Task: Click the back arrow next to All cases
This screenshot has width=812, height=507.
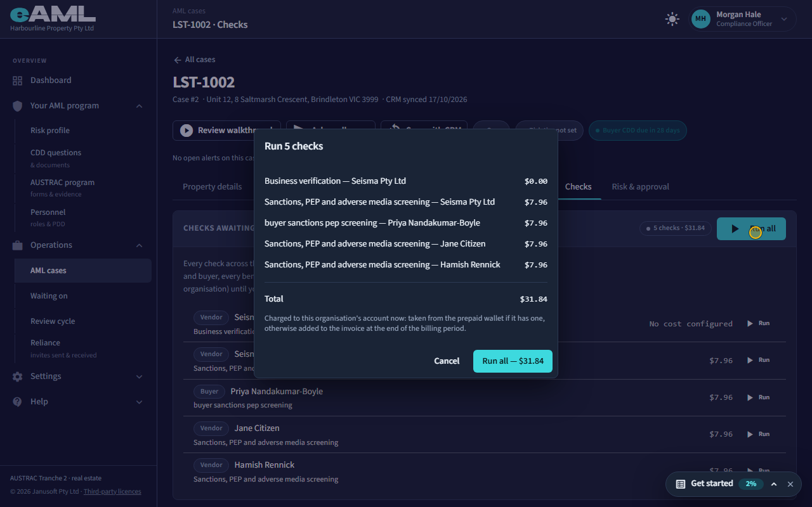Action: (x=178, y=60)
